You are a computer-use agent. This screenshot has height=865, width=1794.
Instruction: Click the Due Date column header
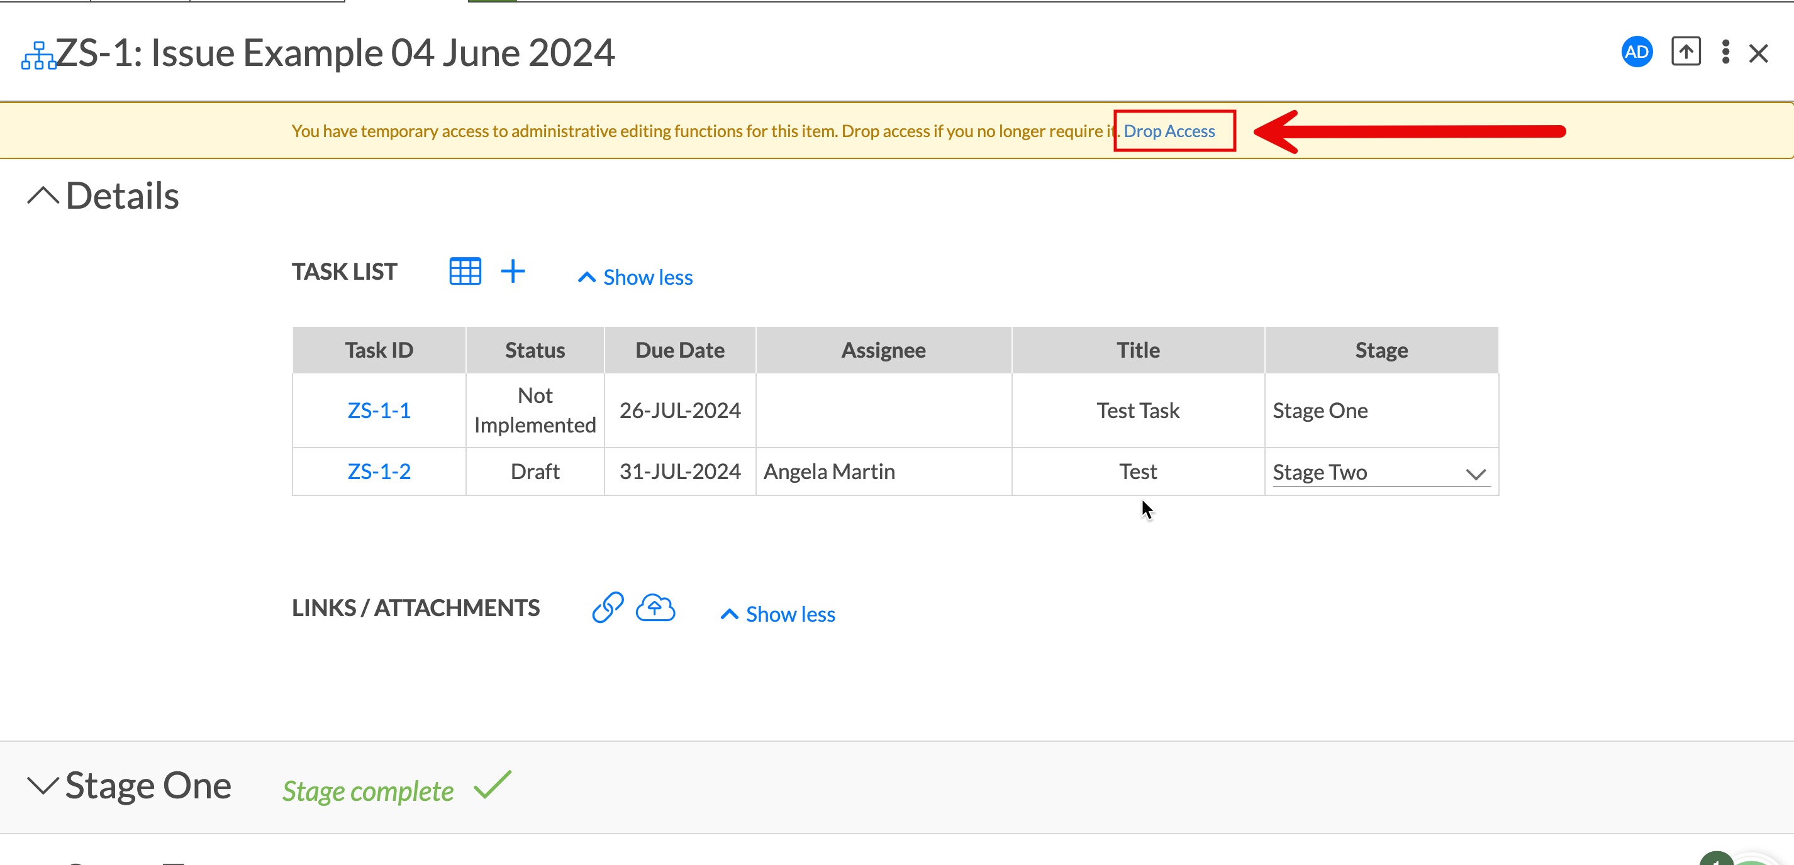tap(680, 350)
